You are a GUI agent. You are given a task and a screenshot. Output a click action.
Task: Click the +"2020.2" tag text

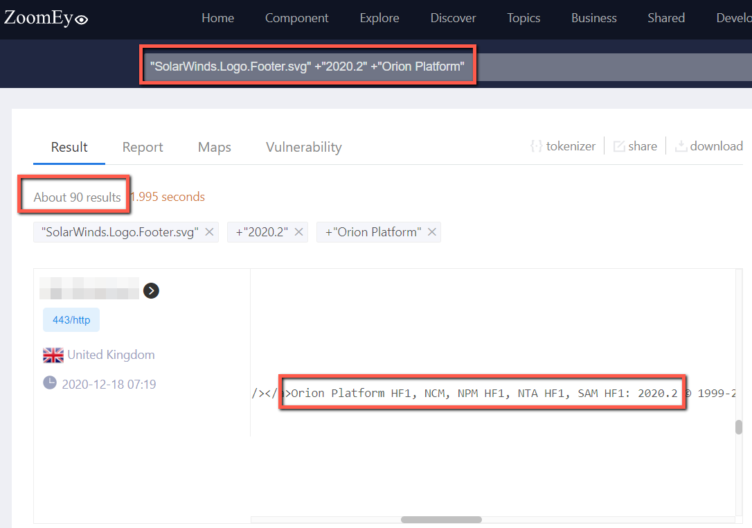point(262,232)
